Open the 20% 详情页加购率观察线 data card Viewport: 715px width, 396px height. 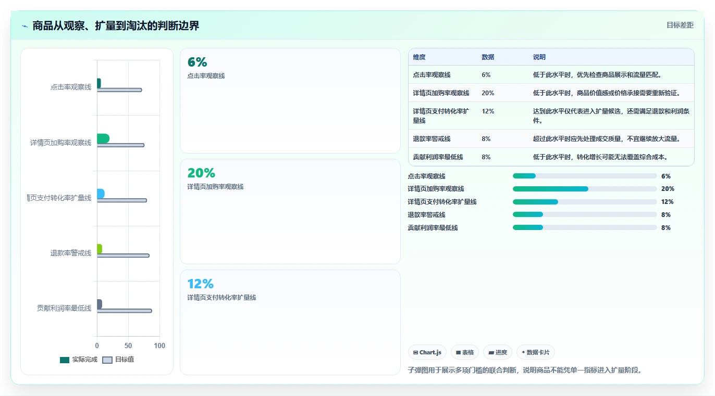290,212
